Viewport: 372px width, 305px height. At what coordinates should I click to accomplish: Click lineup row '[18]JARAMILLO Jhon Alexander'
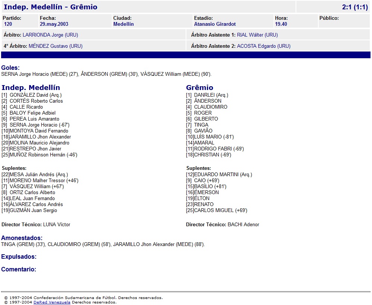[36, 137]
